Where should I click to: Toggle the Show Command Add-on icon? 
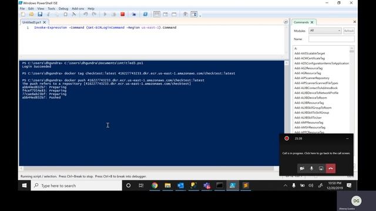194,14
